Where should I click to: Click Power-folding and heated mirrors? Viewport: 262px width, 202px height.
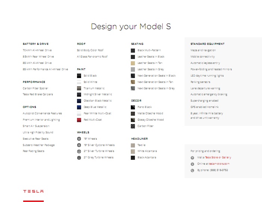point(211,69)
